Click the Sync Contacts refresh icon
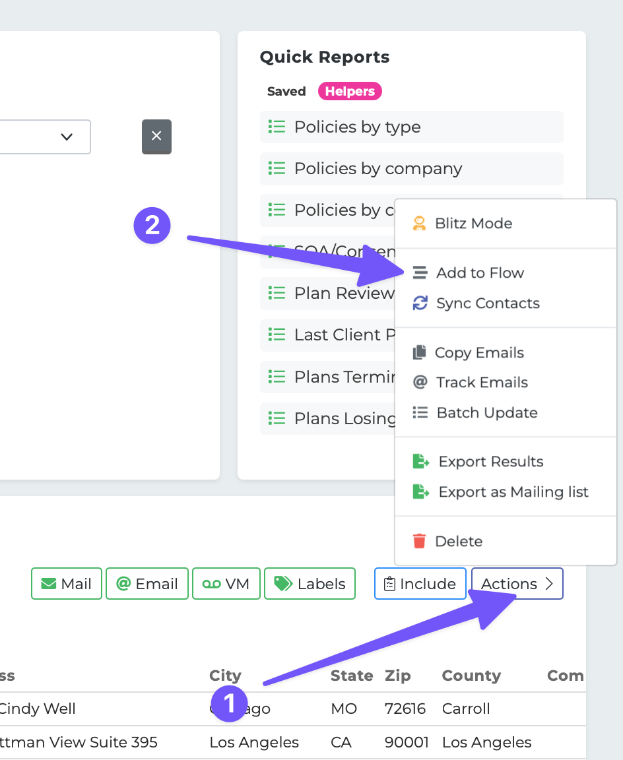Image resolution: width=623 pixels, height=760 pixels. pos(420,303)
